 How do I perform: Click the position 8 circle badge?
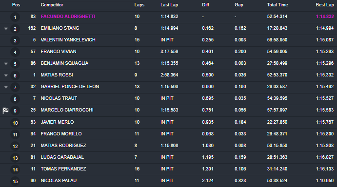[x=15, y=99]
